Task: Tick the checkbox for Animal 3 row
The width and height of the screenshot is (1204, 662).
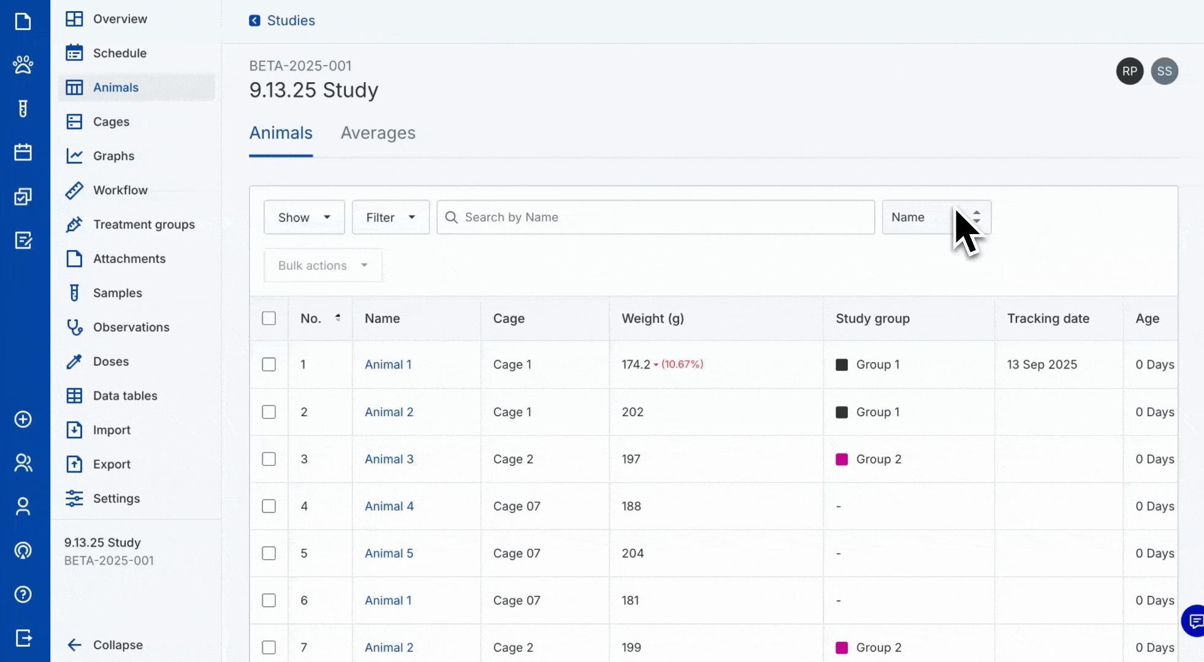Action: click(x=269, y=459)
